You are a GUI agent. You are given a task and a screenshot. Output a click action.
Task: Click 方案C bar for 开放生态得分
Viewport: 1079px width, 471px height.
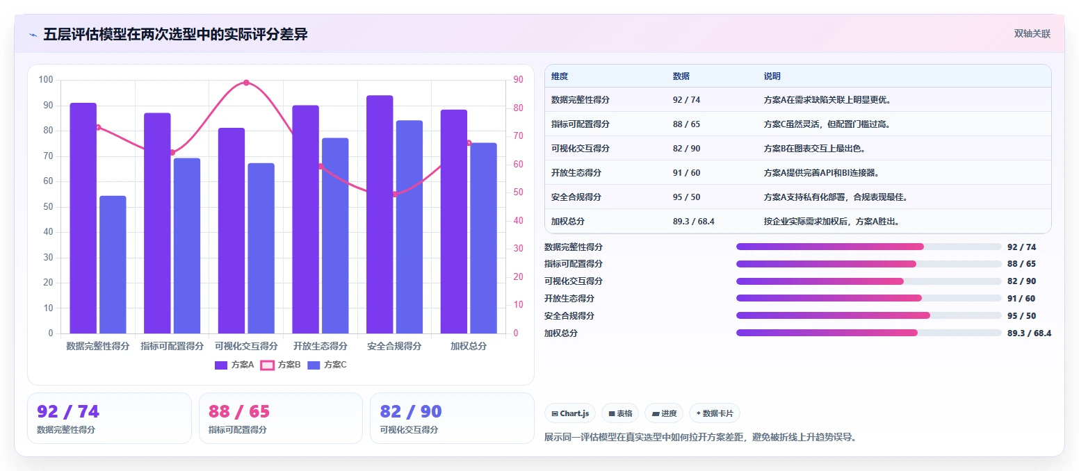pos(335,235)
